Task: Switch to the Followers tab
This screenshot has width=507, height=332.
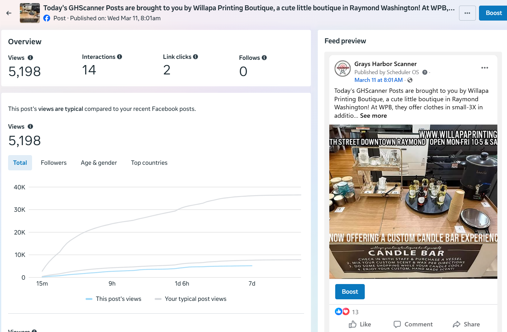Action: 54,163
